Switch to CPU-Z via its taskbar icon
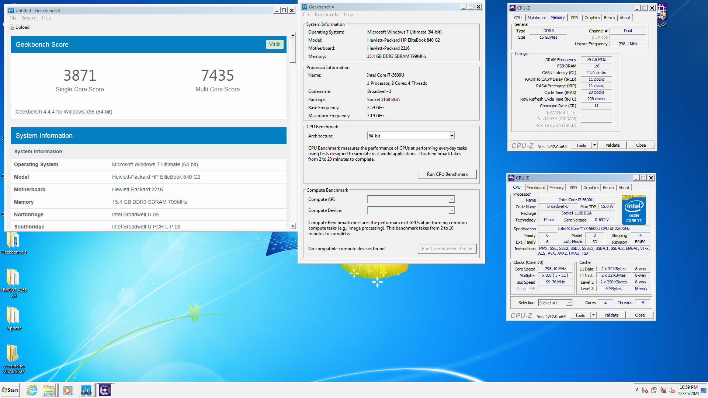Image resolution: width=708 pixels, height=398 pixels. point(105,390)
